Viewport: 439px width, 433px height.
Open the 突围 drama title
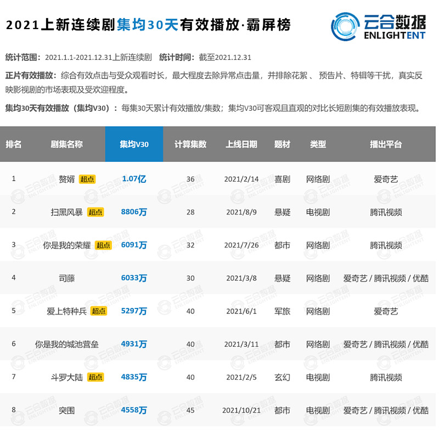coord(66,410)
